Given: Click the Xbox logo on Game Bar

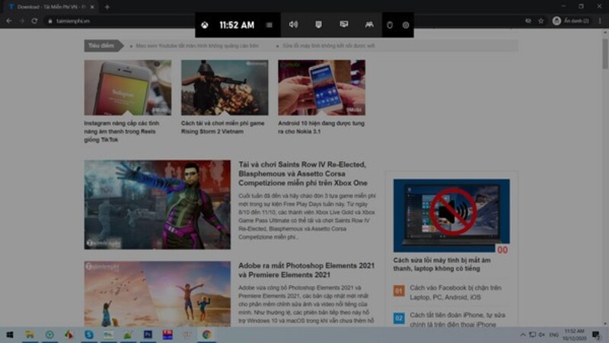Looking at the screenshot, I should point(205,25).
